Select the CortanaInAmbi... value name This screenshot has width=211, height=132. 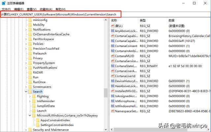(126, 51)
